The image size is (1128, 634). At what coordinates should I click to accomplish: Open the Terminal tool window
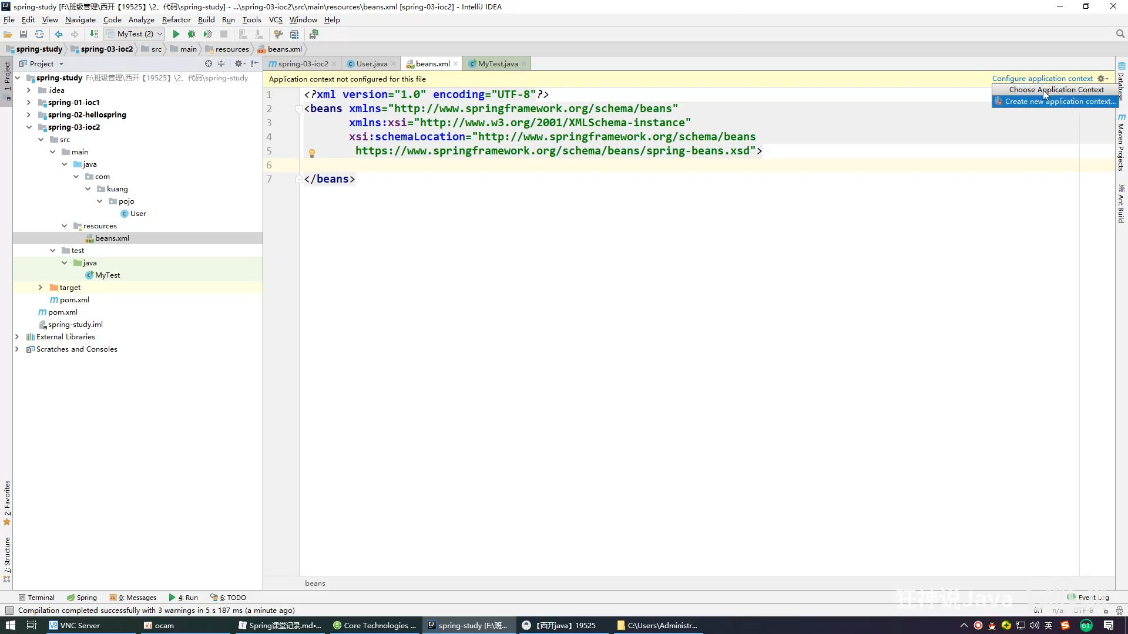36,598
